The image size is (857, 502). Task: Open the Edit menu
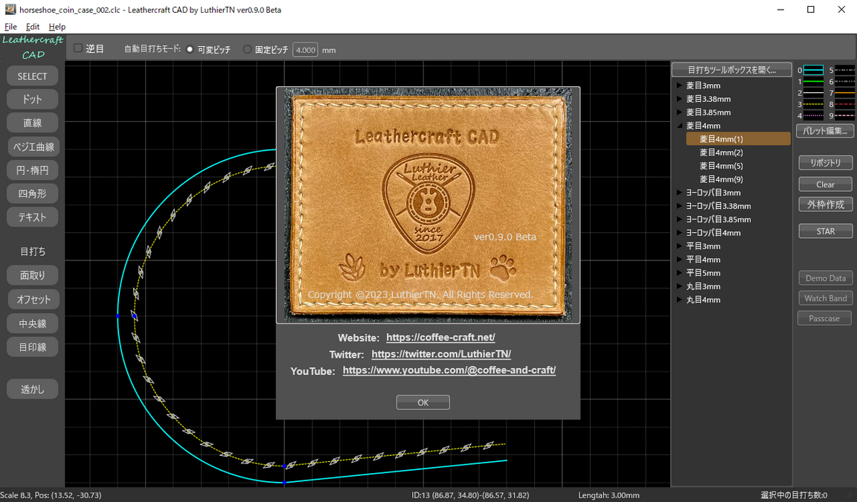[x=33, y=26]
